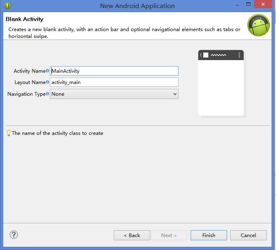Focus the Activity Name text field
Image resolution: width=276 pixels, height=250 pixels.
pos(114,71)
